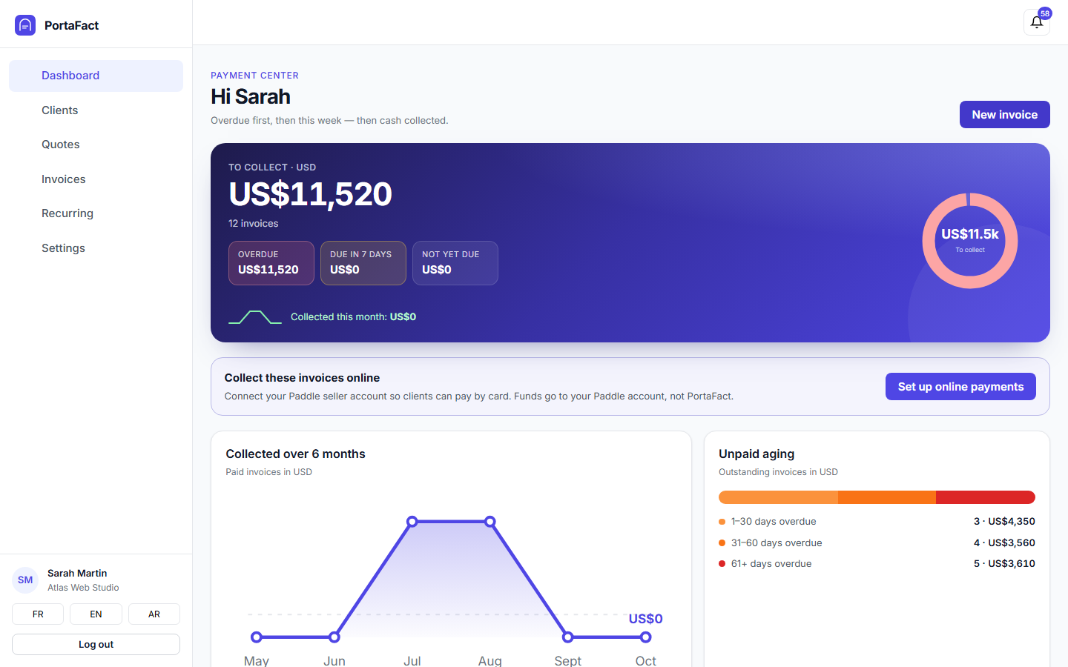
Task: Click the 61+ days red bar segment
Action: click(x=986, y=498)
